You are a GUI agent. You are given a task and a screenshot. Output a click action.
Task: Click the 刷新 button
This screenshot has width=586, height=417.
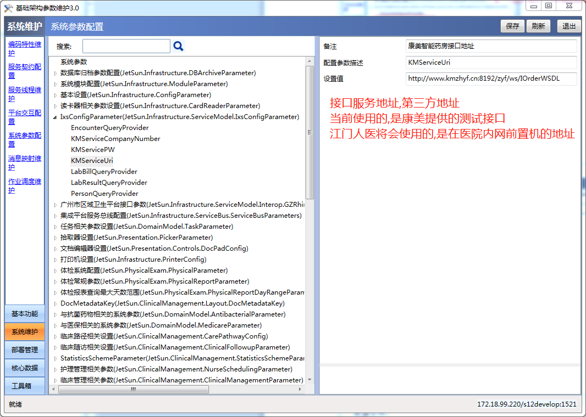(x=538, y=26)
